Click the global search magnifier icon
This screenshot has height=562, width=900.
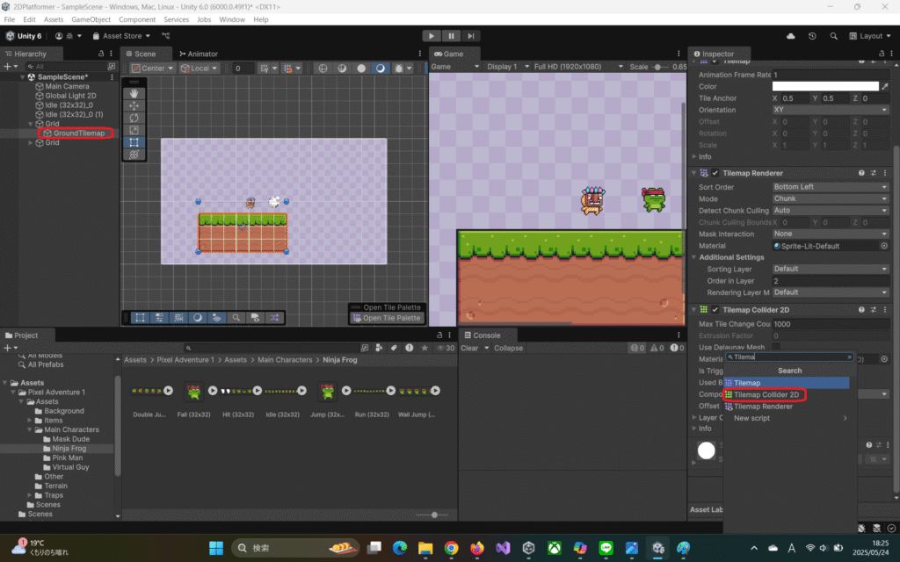pos(833,35)
